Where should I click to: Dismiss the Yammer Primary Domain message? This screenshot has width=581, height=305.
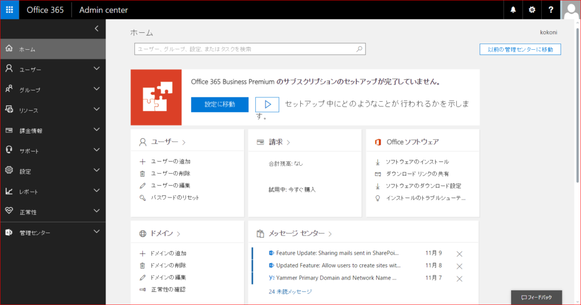tap(460, 278)
